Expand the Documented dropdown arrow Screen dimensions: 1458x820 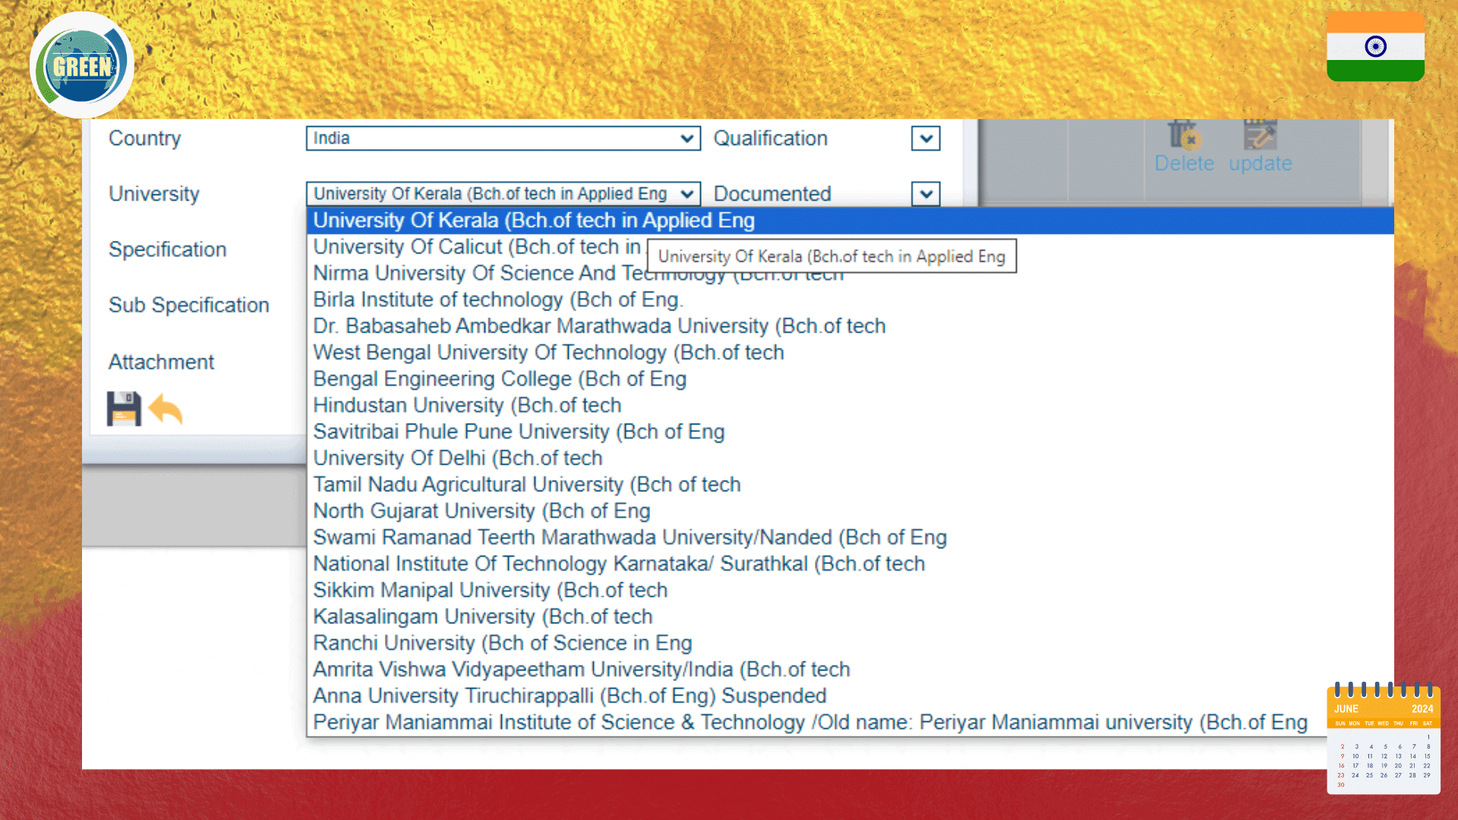926,194
